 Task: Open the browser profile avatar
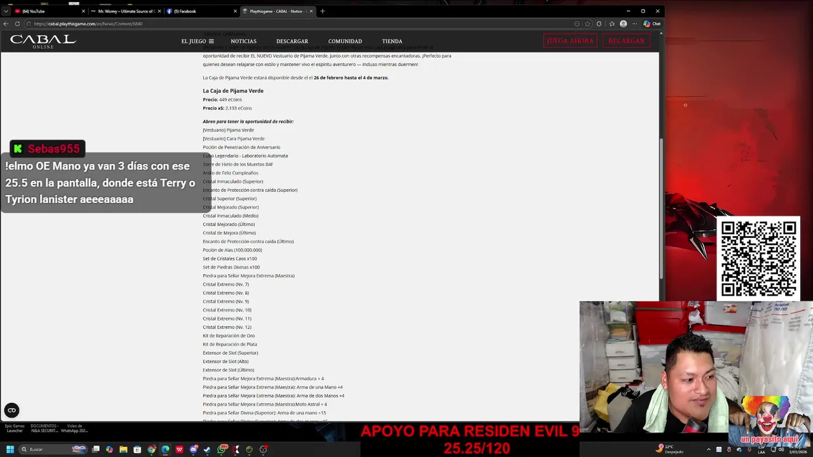(623, 23)
